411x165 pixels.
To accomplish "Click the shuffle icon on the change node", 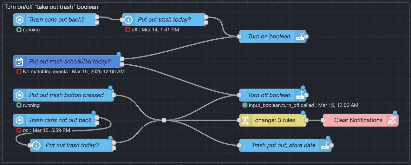I will (245, 120).
